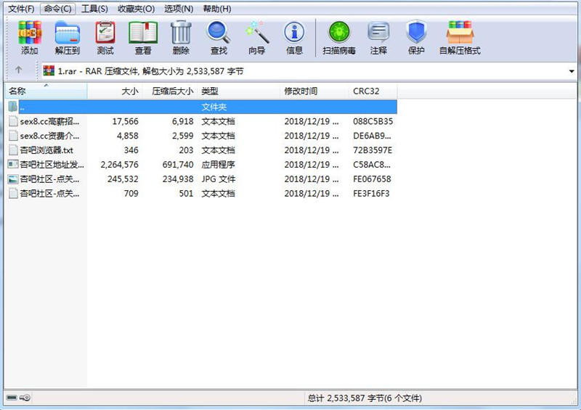Click the CRC32 value 72B3597E

click(x=373, y=150)
